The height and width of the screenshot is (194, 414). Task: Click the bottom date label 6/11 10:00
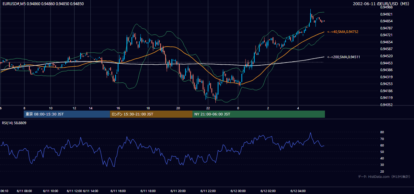pyautogui.click(x=50, y=191)
